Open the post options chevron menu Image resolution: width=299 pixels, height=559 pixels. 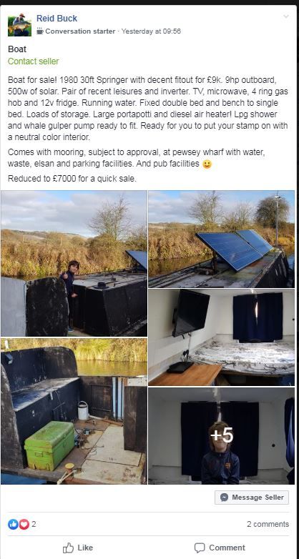[286, 16]
